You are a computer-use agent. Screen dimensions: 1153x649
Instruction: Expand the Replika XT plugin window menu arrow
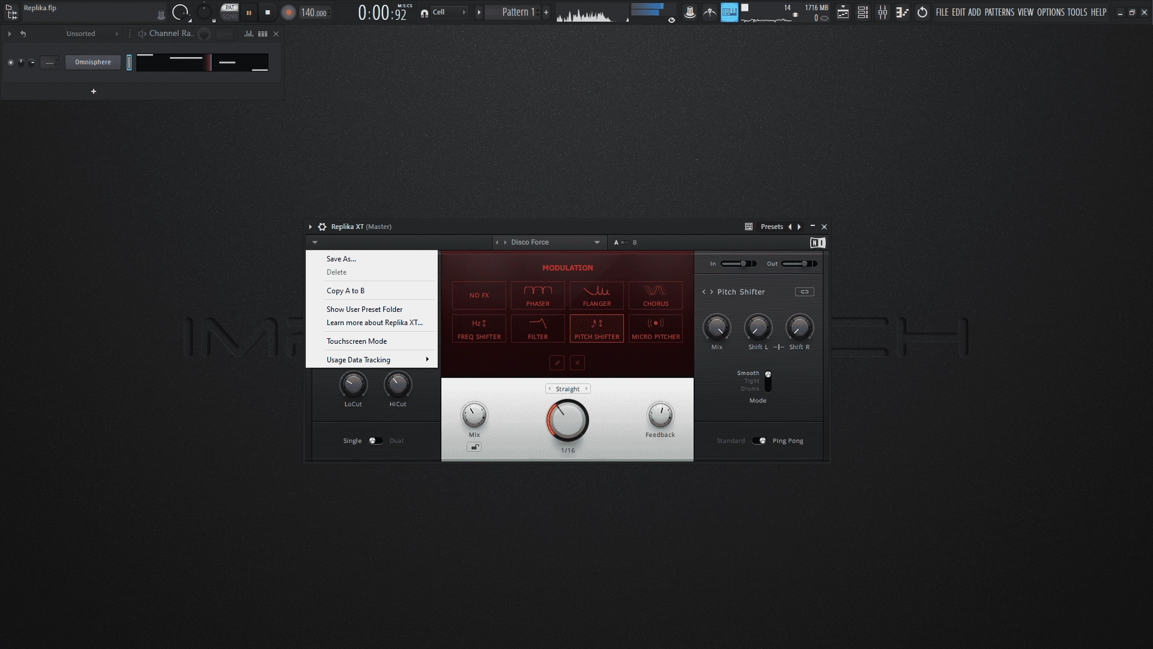(310, 227)
